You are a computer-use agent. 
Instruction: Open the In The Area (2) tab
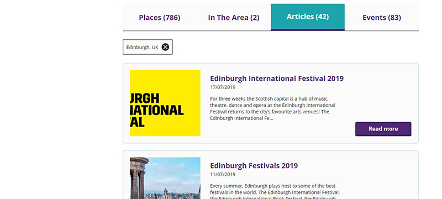click(234, 18)
